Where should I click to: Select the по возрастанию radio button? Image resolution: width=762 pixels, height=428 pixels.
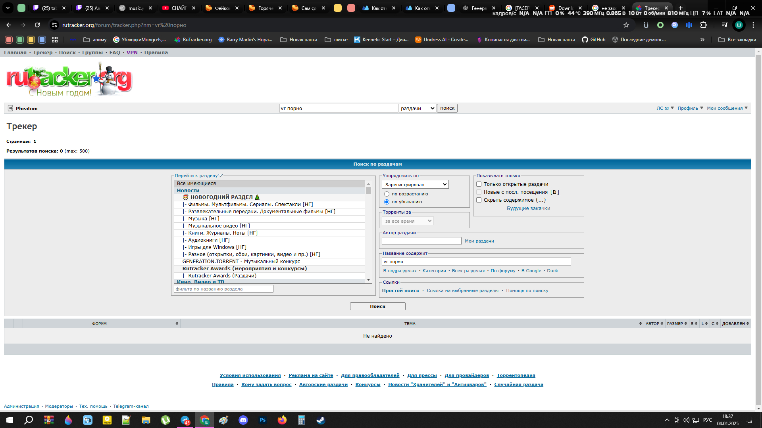pyautogui.click(x=387, y=194)
